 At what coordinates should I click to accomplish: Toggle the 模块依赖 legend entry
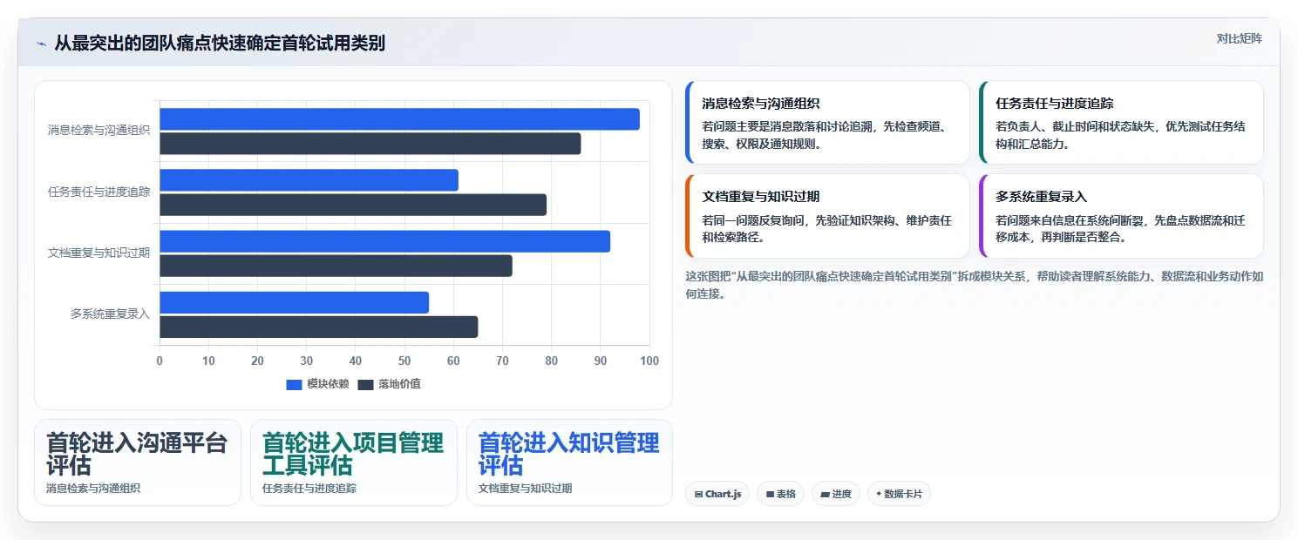click(x=317, y=384)
